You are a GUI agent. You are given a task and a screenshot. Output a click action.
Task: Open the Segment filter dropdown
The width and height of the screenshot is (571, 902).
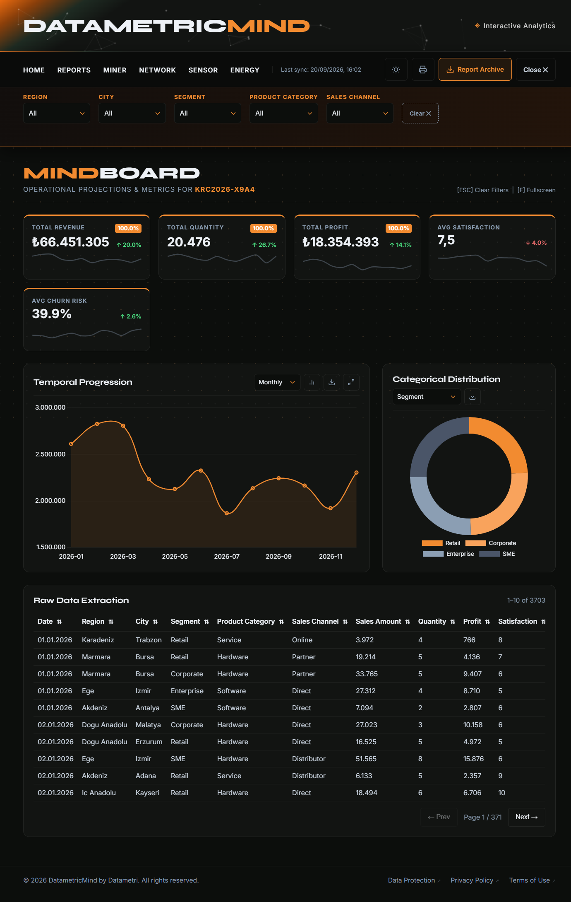point(208,113)
